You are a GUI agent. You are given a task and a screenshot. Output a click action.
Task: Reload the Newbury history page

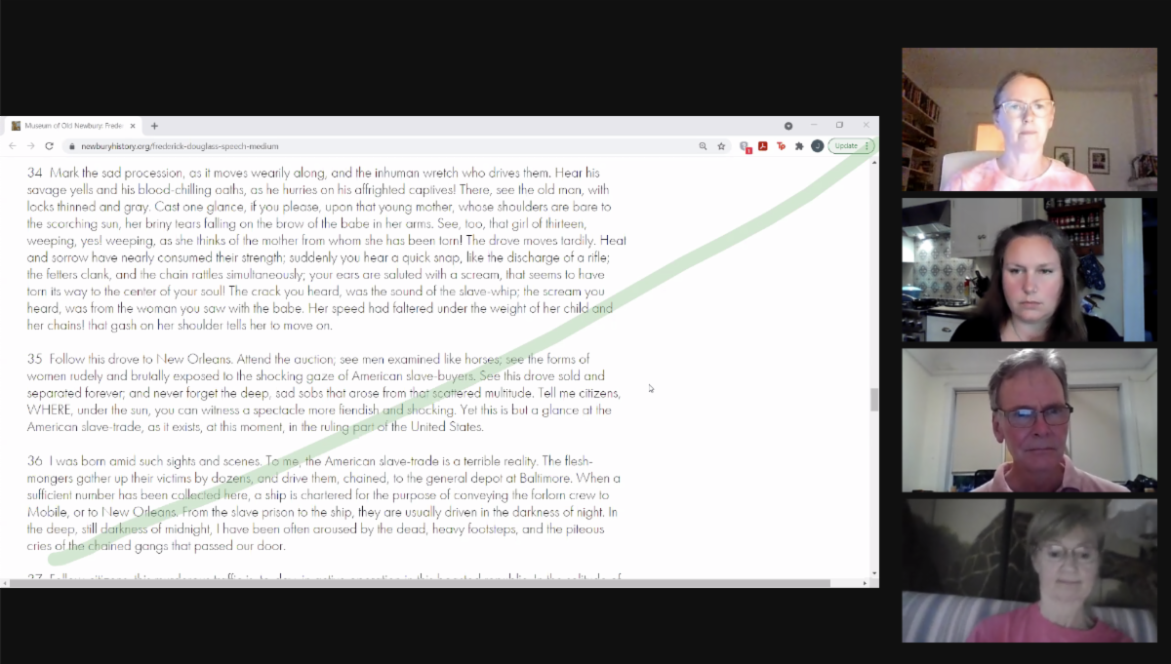(49, 146)
